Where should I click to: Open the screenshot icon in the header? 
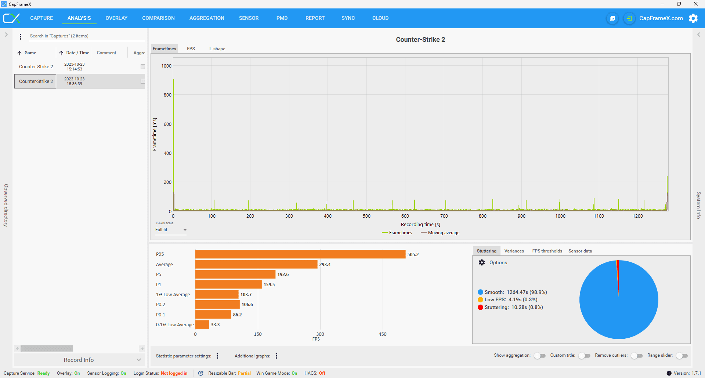click(612, 18)
